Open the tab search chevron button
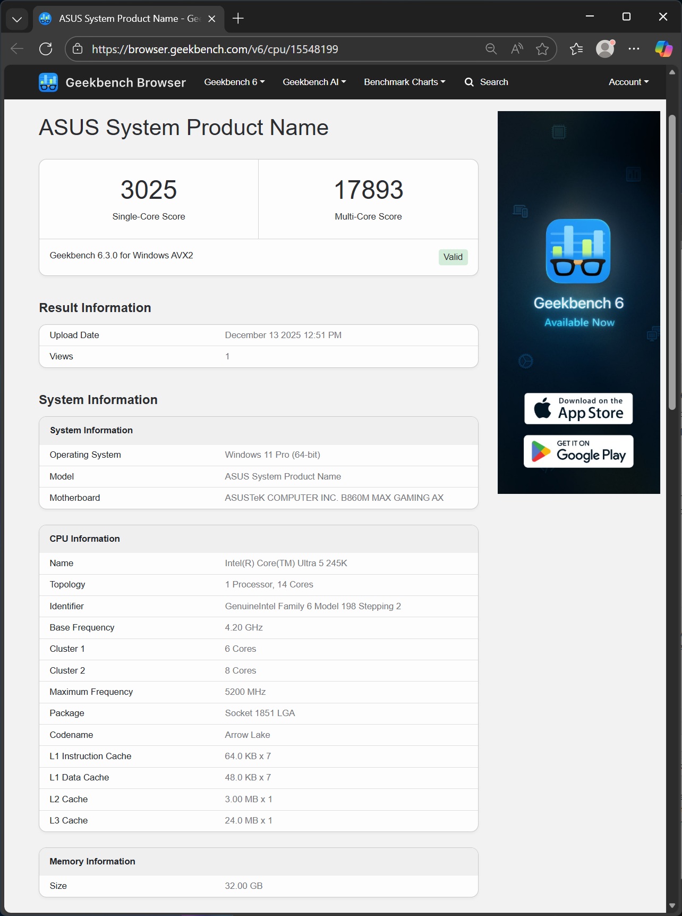This screenshot has height=916, width=682. click(x=17, y=19)
